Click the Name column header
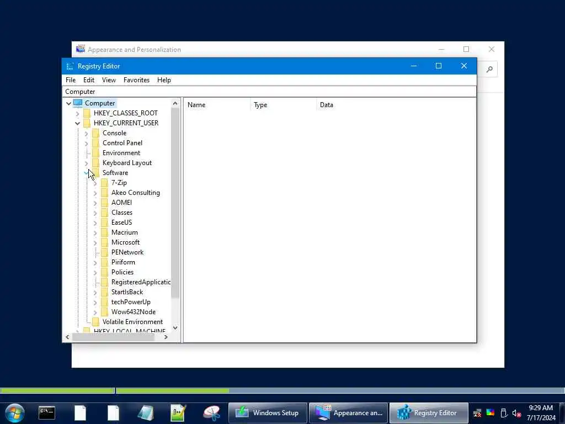Image resolution: width=565 pixels, height=424 pixels. [x=217, y=105]
